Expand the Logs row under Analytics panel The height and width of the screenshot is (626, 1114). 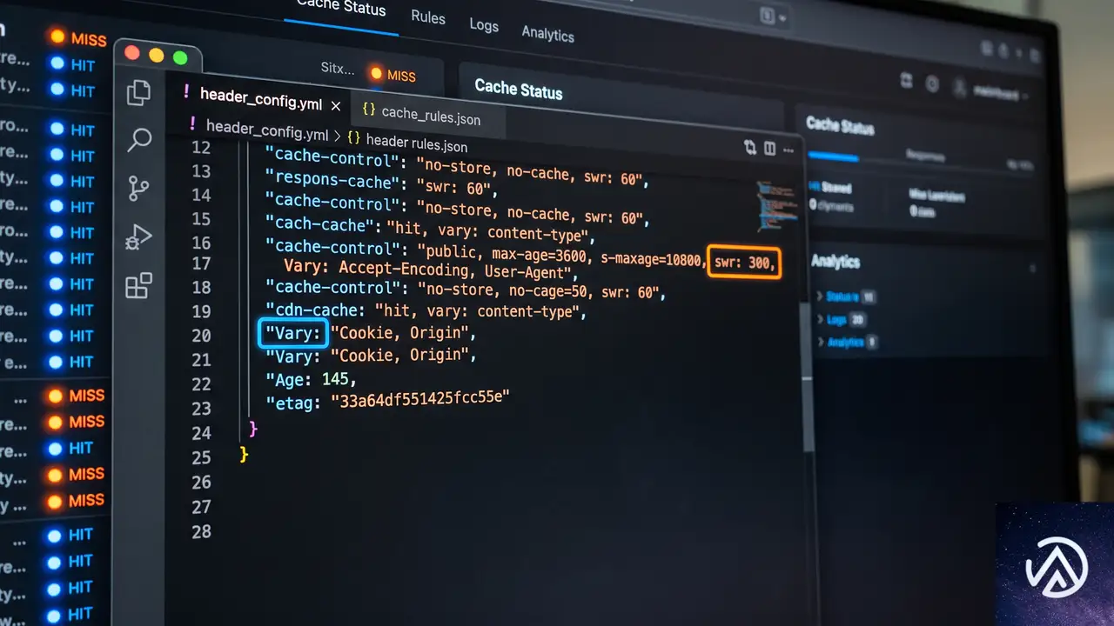[x=840, y=319]
